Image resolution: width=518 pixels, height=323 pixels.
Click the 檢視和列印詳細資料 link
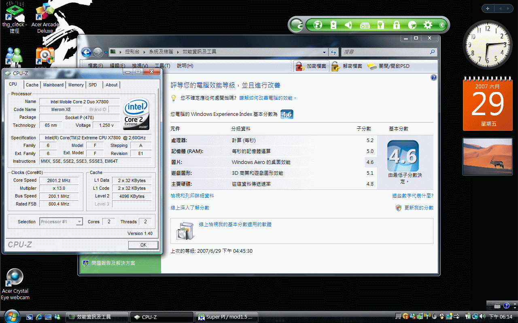(x=192, y=196)
